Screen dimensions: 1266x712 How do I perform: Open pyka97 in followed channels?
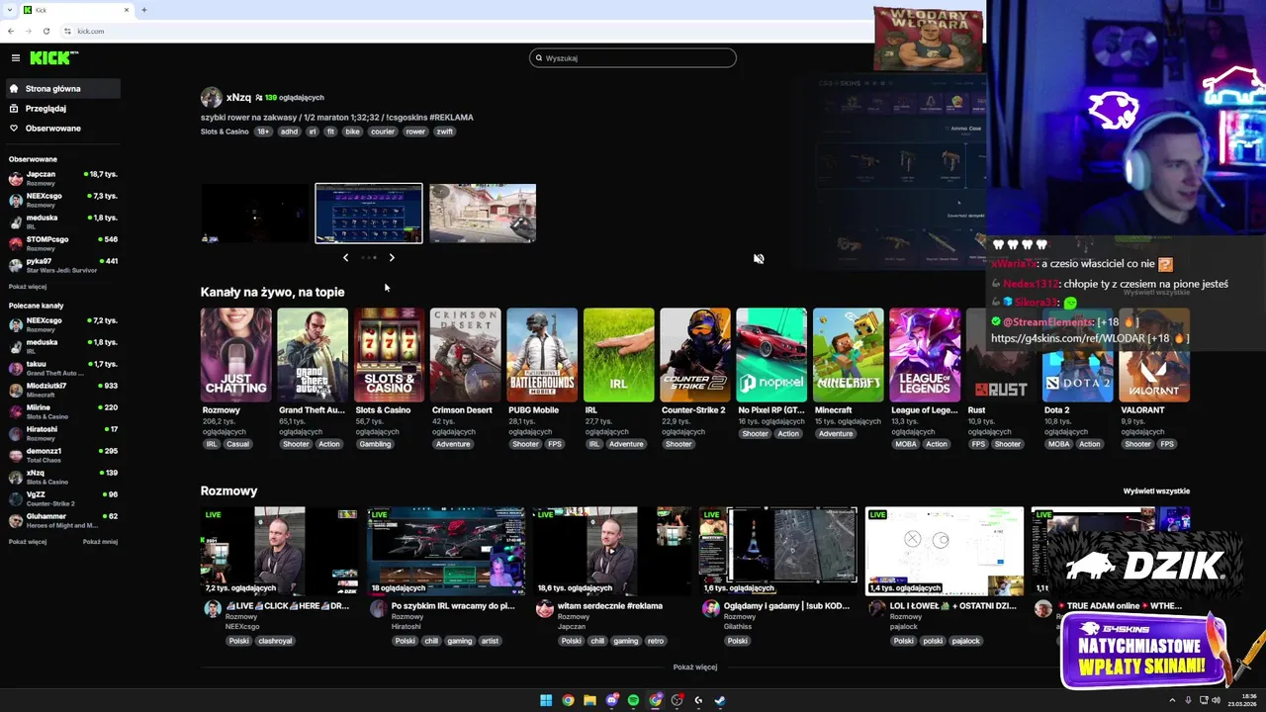click(x=61, y=265)
